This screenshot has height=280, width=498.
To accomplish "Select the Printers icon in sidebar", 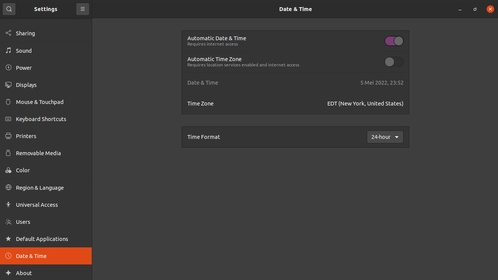I will 8,136.
